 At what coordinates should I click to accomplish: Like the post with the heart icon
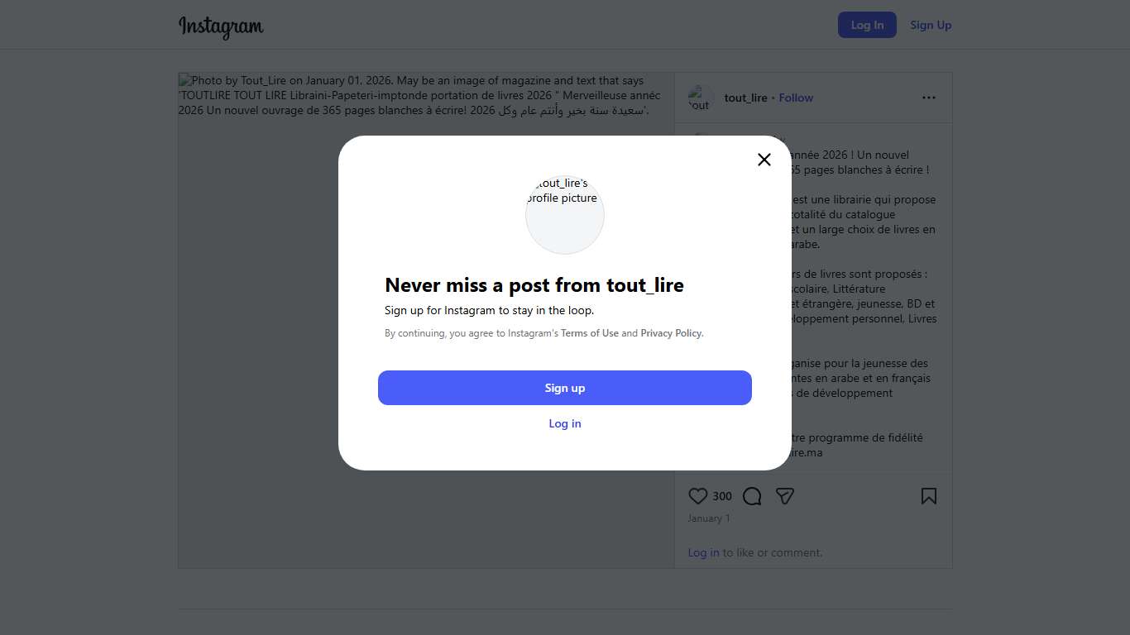coord(698,496)
